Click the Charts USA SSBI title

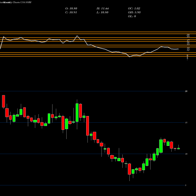pos(22,2)
